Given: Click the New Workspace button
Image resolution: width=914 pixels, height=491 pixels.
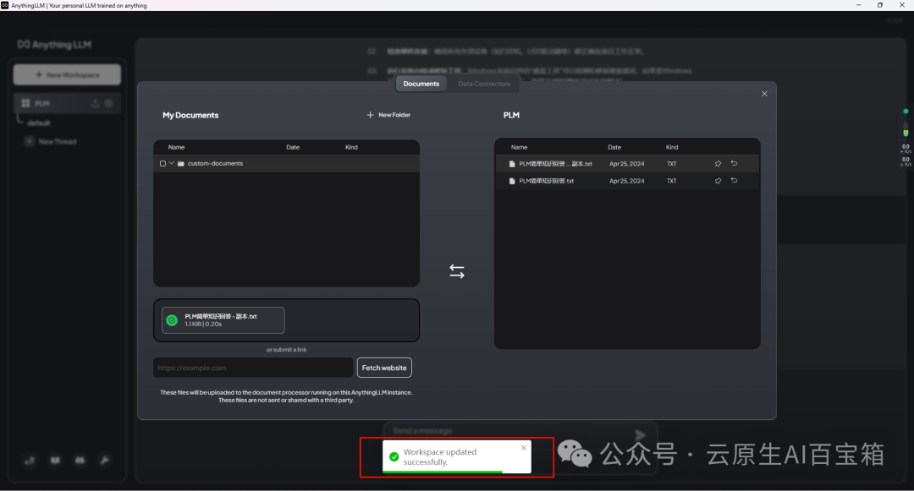Looking at the screenshot, I should (67, 74).
